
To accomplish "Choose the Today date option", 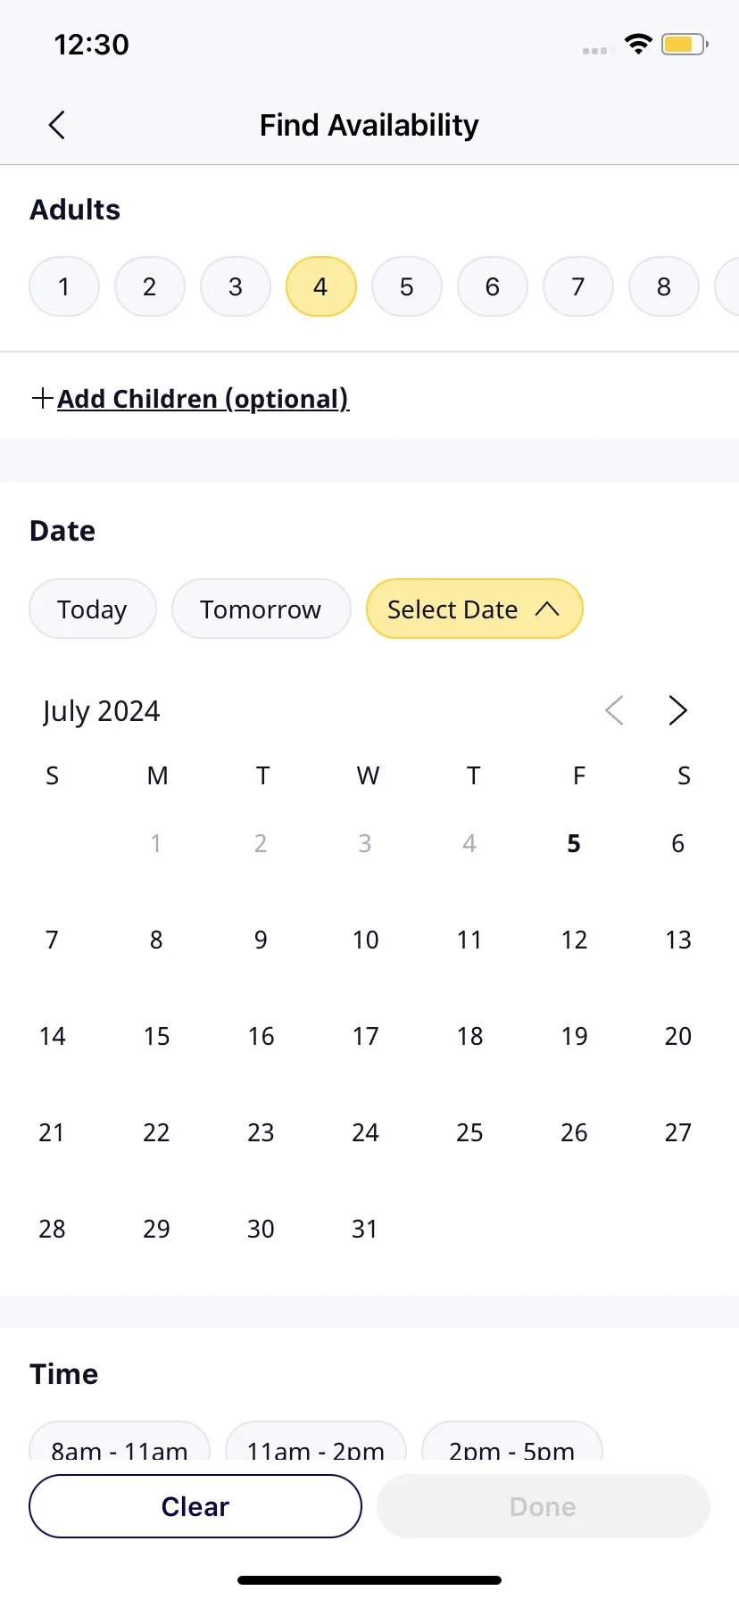I will pos(93,609).
